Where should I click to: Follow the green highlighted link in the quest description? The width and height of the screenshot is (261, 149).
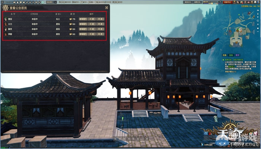point(232,67)
